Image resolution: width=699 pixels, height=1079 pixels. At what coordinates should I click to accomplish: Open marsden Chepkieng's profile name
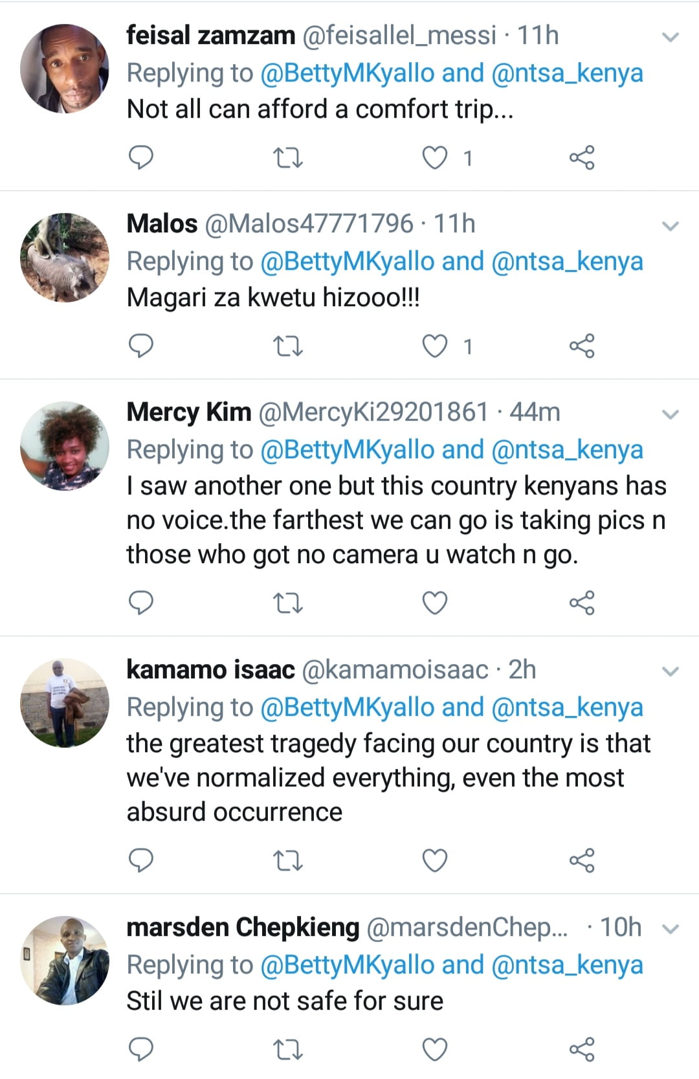243,928
